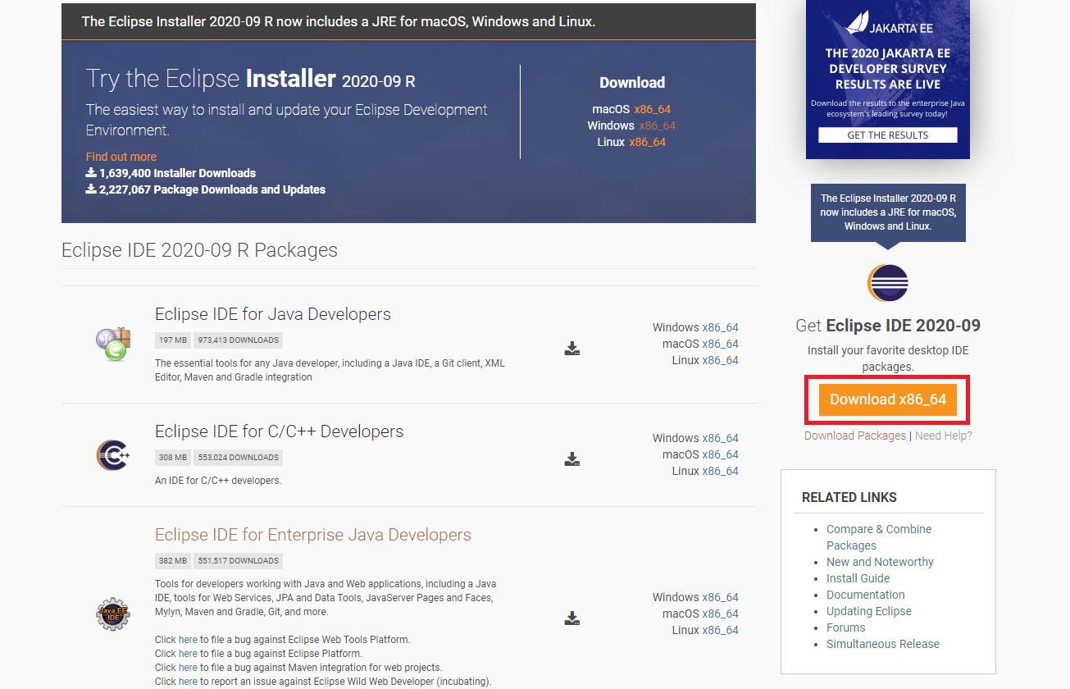Click download icon for Enterprise Java package
1070x689 pixels.
click(x=572, y=618)
